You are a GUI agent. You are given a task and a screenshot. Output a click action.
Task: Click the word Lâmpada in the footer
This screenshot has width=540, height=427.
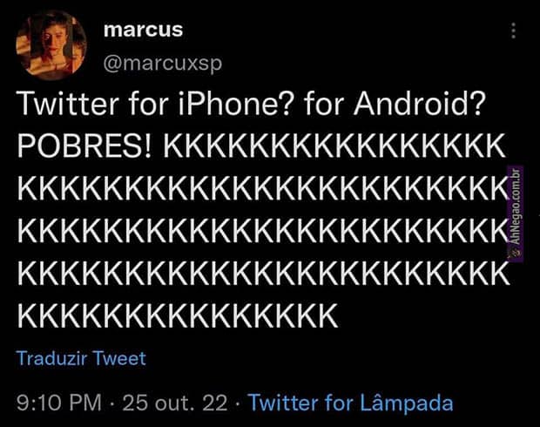[407, 403]
